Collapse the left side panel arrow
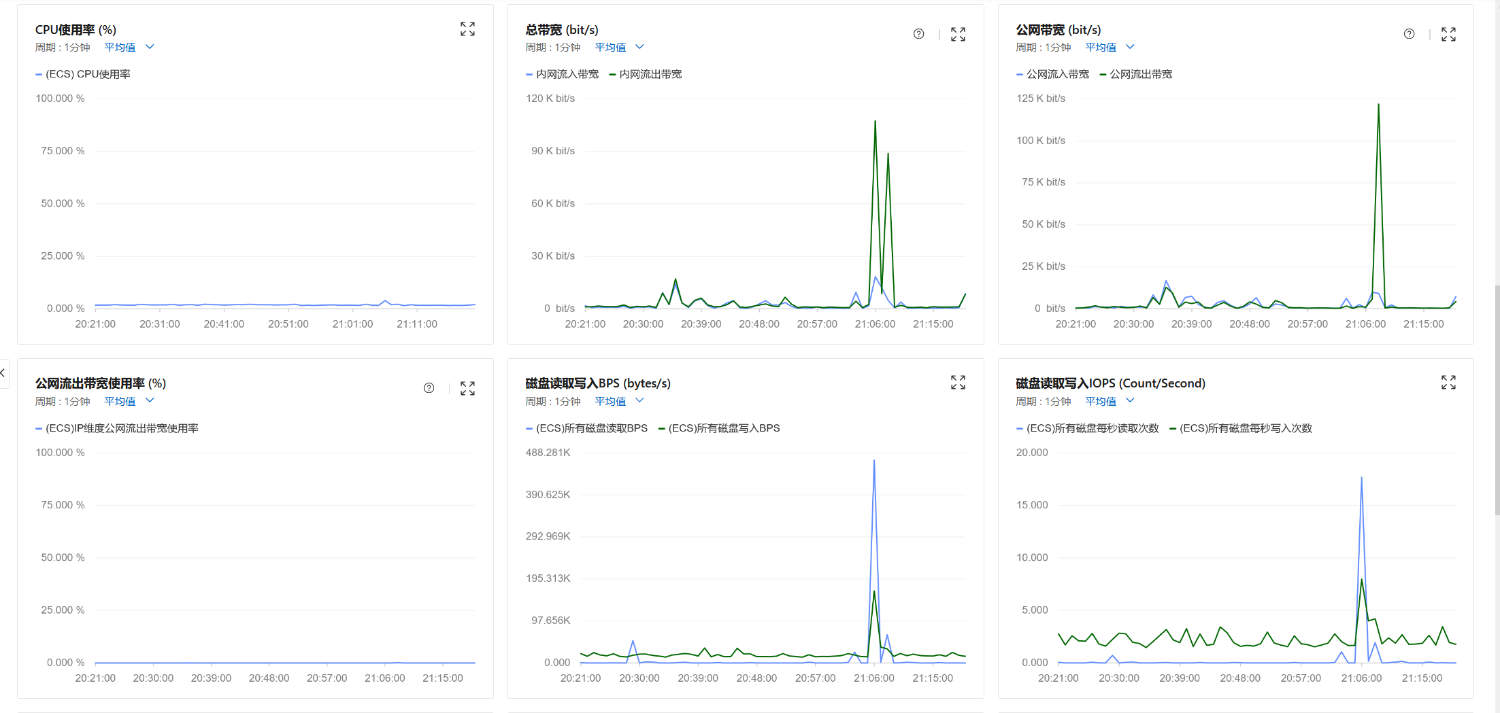 [x=3, y=372]
